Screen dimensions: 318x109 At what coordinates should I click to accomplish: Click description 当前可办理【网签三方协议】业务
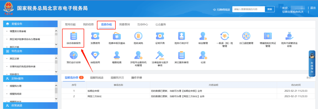[187, 96]
